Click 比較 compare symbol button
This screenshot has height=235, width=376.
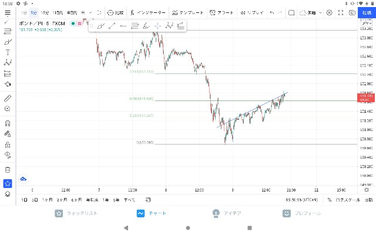click(115, 13)
